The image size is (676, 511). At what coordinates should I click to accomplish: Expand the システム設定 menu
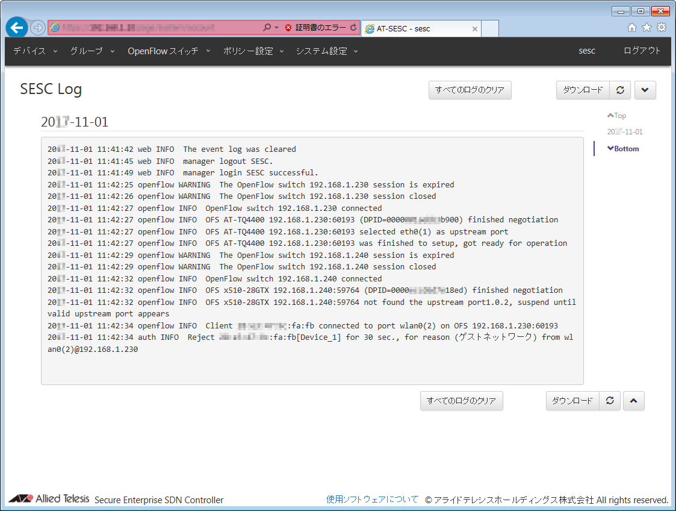coord(327,51)
